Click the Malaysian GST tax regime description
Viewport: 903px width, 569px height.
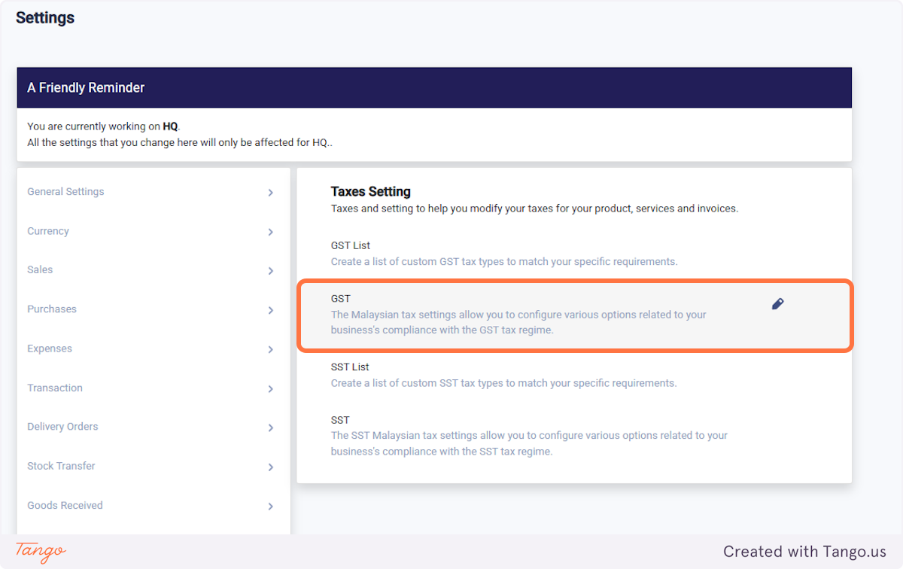pos(518,322)
